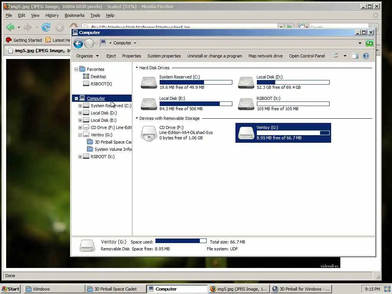The width and height of the screenshot is (392, 294).
Task: Expand System Reserved (C:) tree node
Action: pyautogui.click(x=80, y=106)
